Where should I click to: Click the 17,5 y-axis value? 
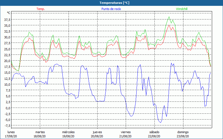pos(7,67)
